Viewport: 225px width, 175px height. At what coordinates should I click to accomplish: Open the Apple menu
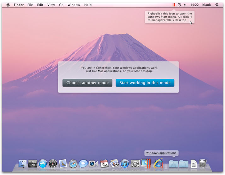(x=8, y=5)
